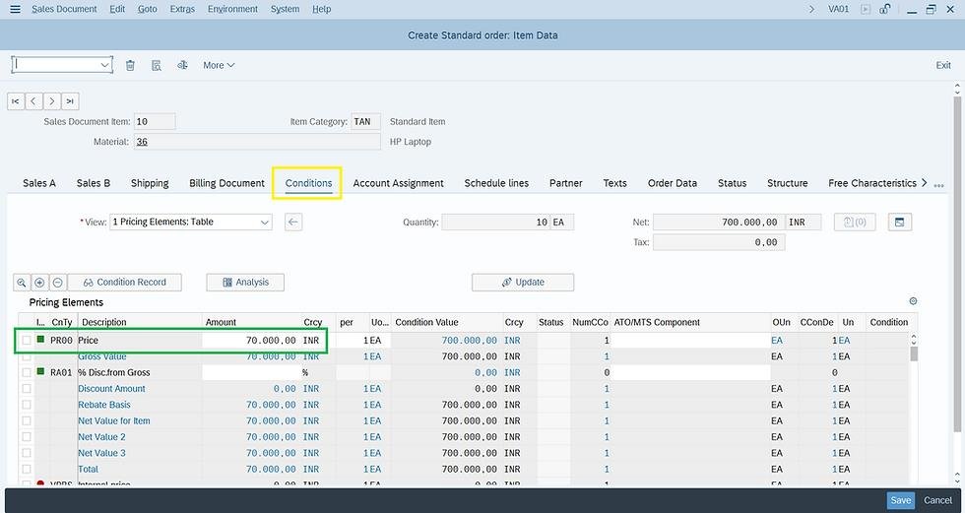Select the Net Value 3 row checkbox
Image resolution: width=965 pixels, height=513 pixels.
(27, 453)
